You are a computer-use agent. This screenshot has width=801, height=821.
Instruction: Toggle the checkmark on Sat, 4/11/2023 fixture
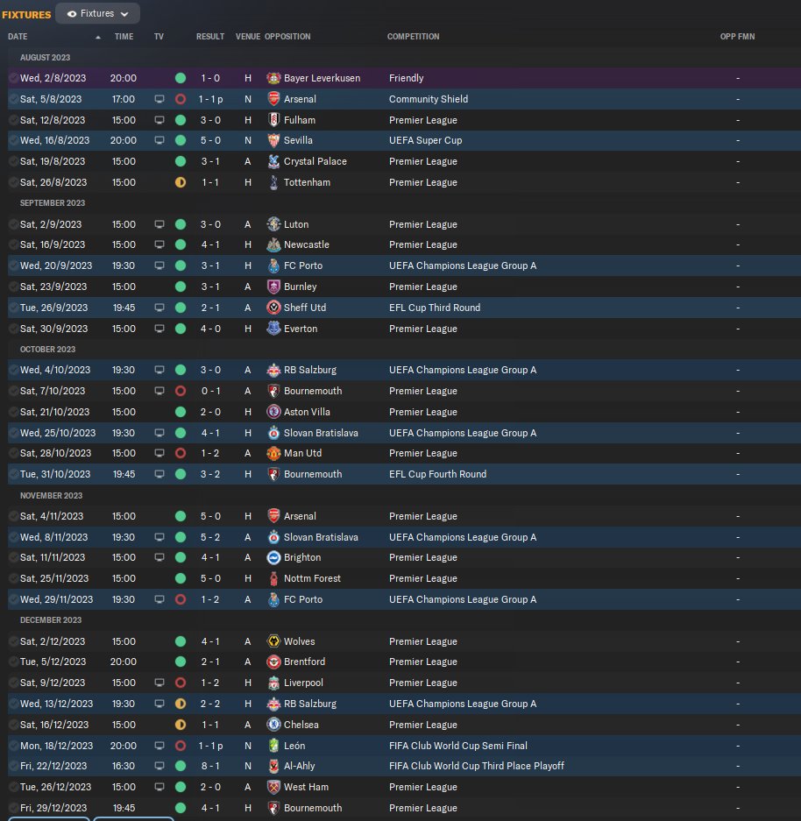13,516
